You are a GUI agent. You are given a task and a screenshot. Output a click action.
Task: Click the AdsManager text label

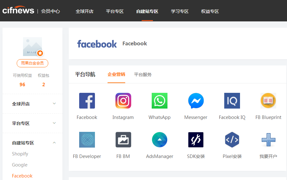coord(159,156)
